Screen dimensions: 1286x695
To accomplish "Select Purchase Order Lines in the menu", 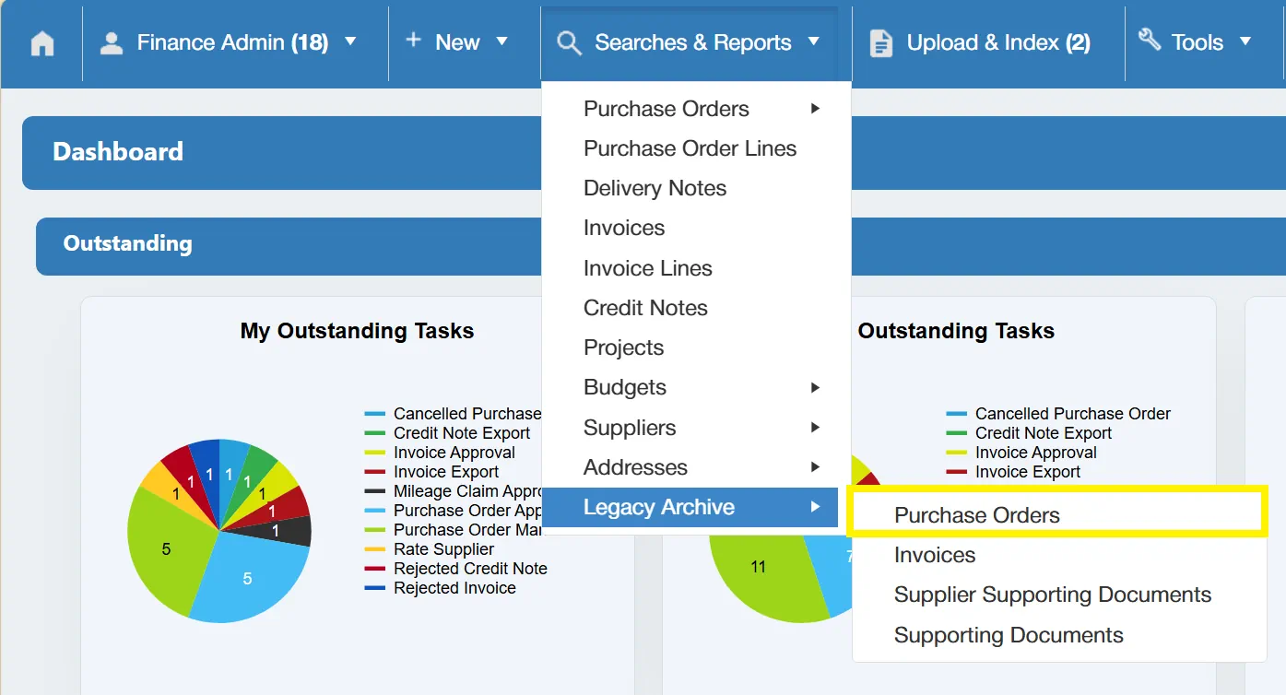I will point(690,148).
